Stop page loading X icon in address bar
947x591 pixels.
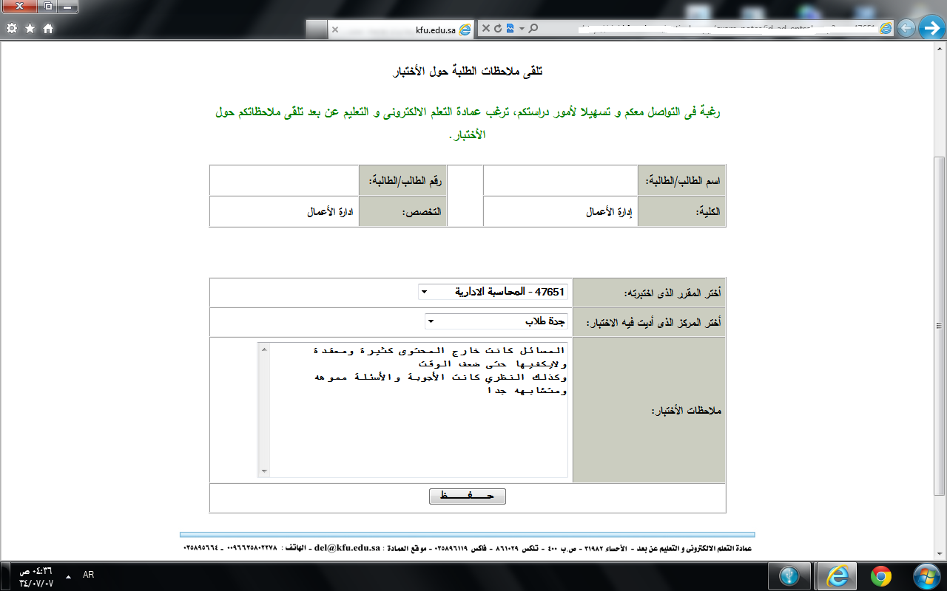(486, 29)
